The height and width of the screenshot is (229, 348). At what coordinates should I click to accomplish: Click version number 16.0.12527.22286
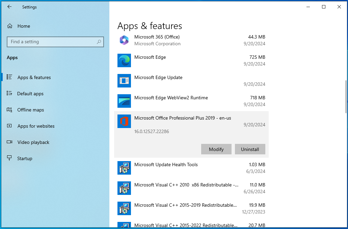click(152, 131)
